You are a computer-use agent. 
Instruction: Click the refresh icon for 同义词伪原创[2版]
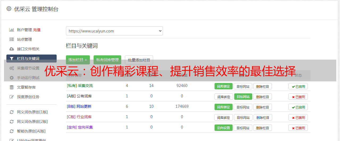11,122
